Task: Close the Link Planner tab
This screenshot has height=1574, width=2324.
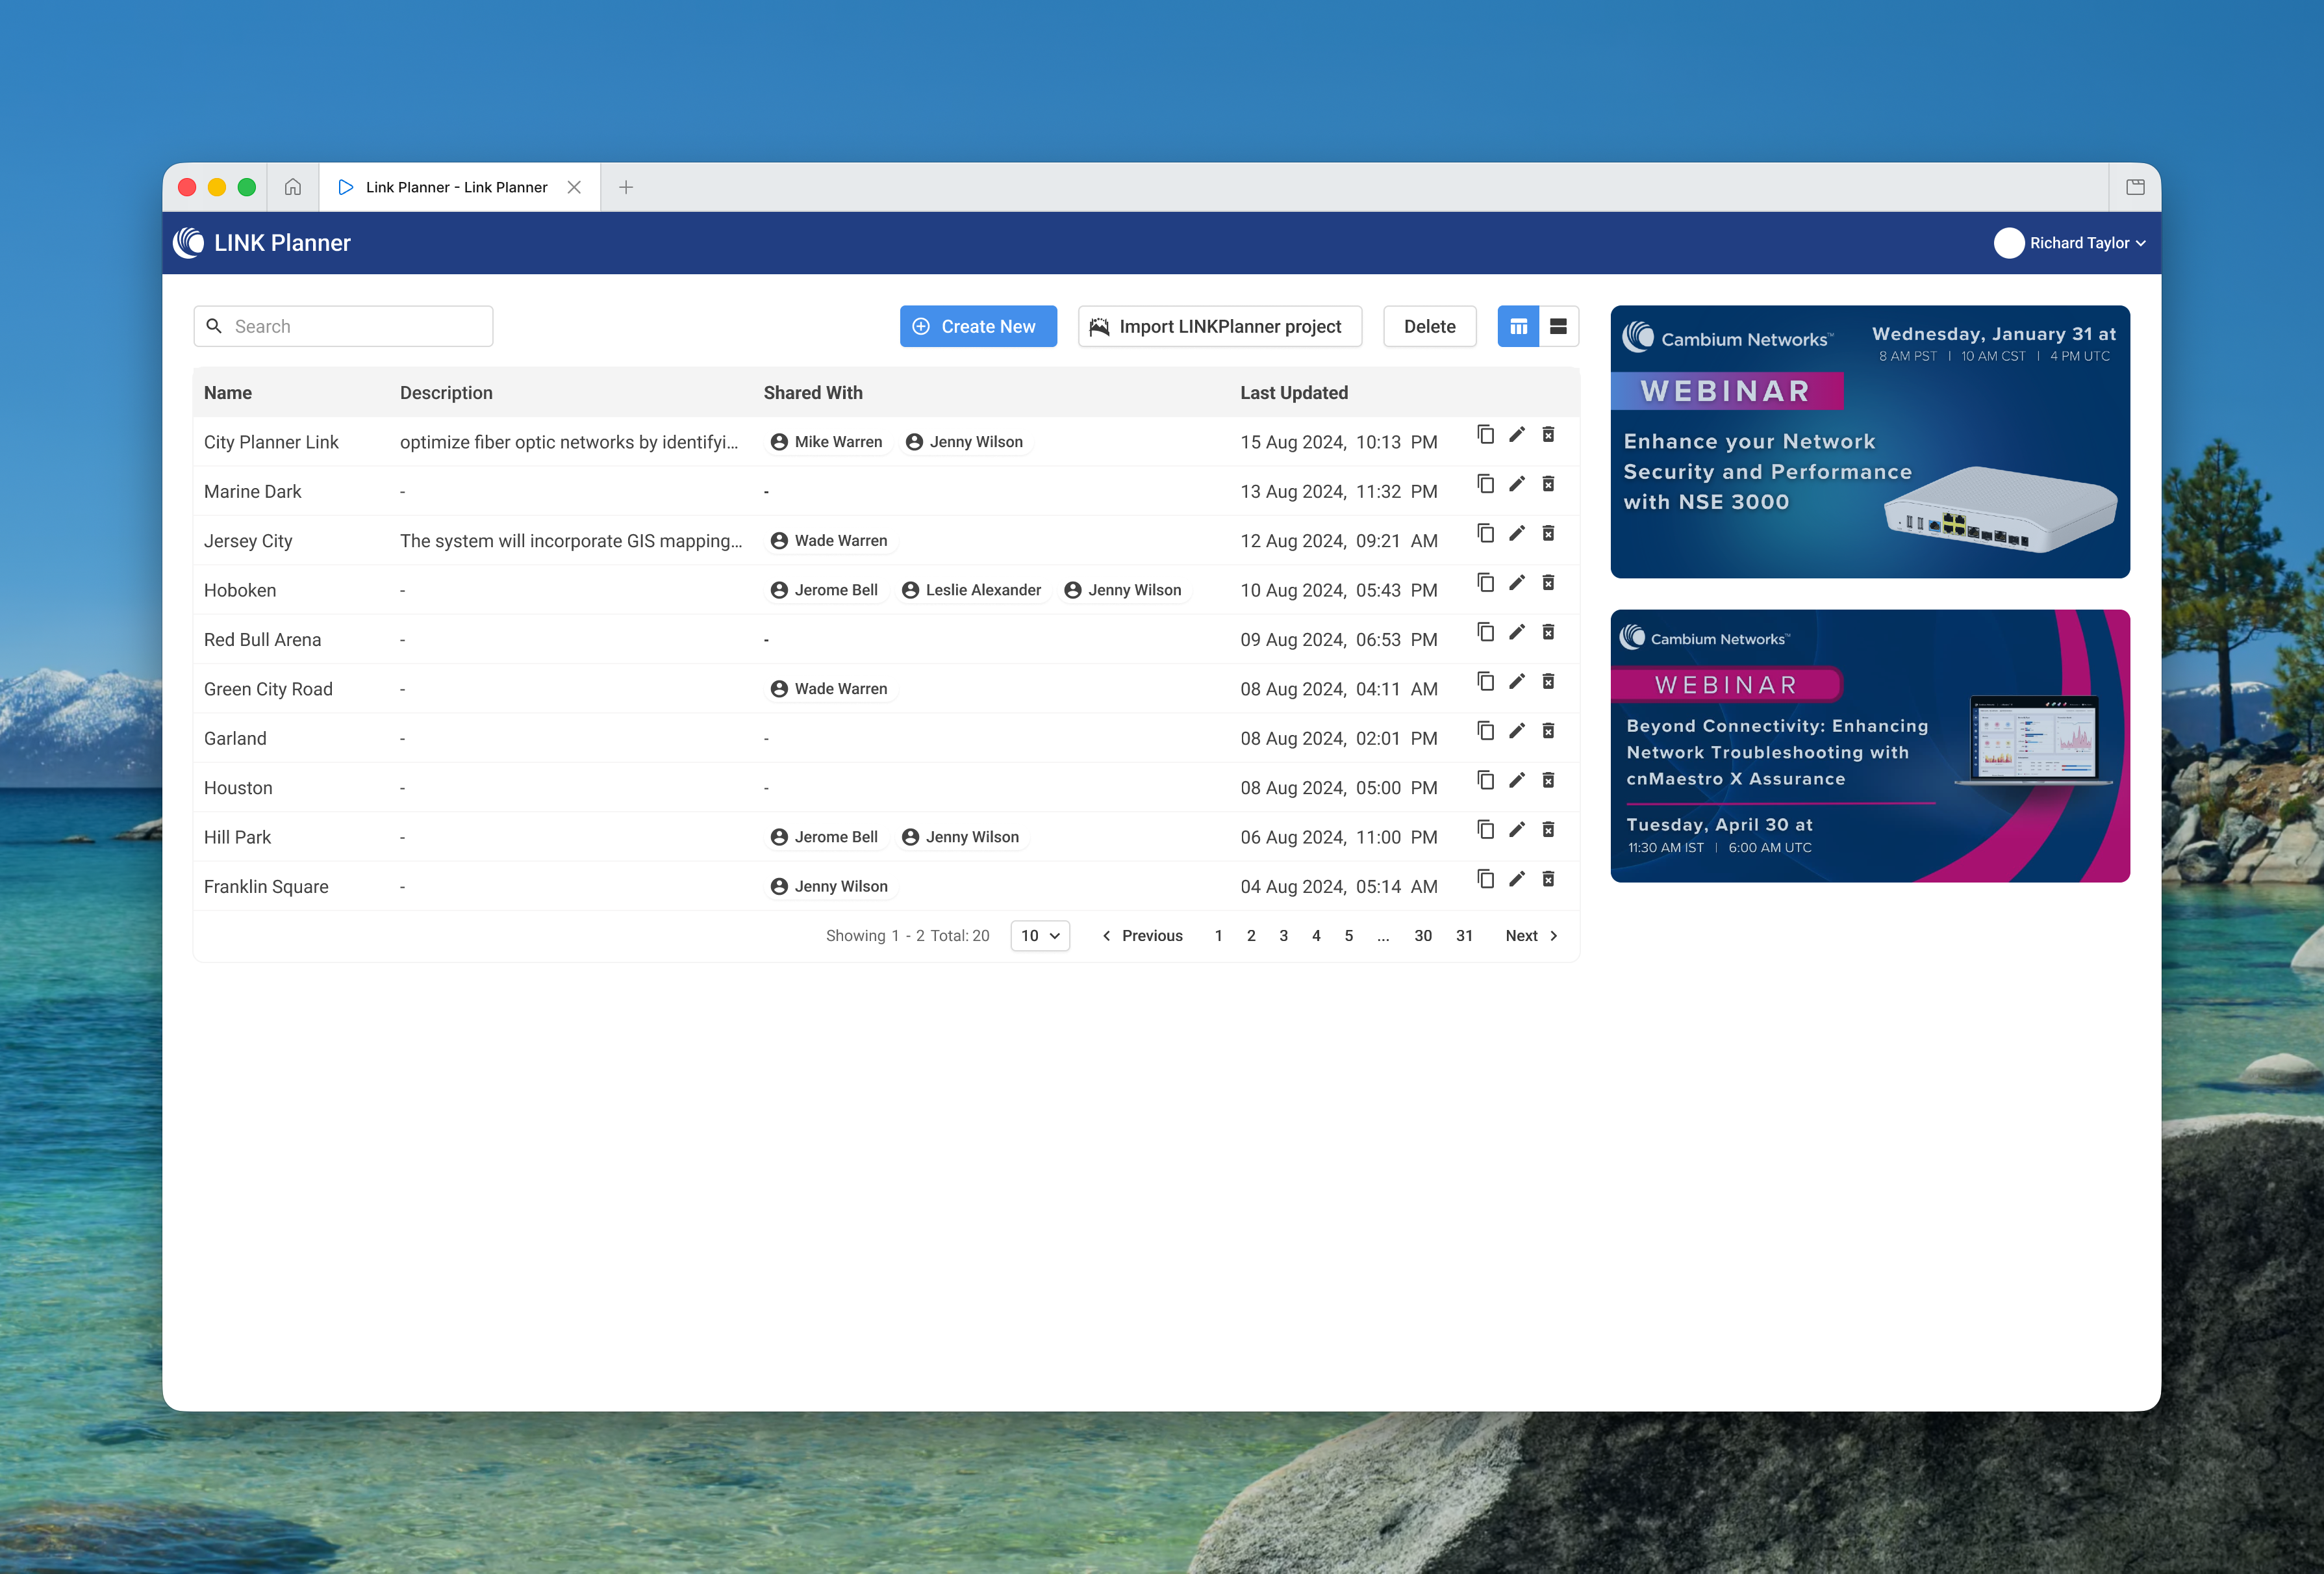Action: (x=574, y=187)
